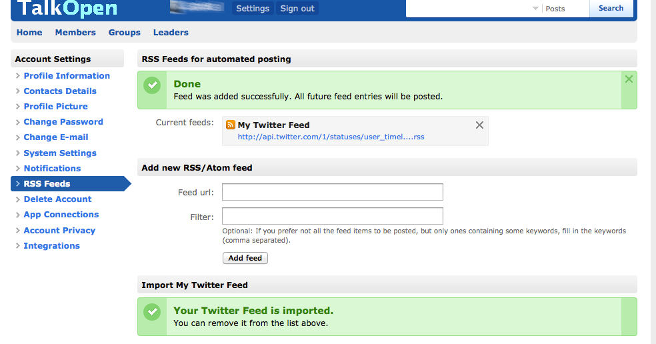Image resolution: width=656 pixels, height=344 pixels.
Task: Dismiss the green Done notification with X
Action: tap(629, 79)
